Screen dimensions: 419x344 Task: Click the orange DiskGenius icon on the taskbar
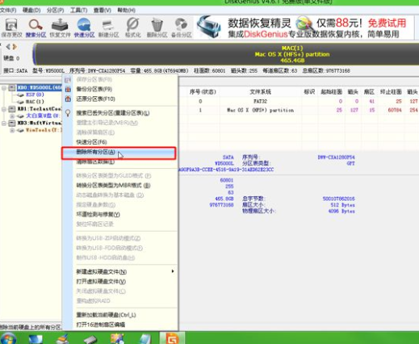172,338
